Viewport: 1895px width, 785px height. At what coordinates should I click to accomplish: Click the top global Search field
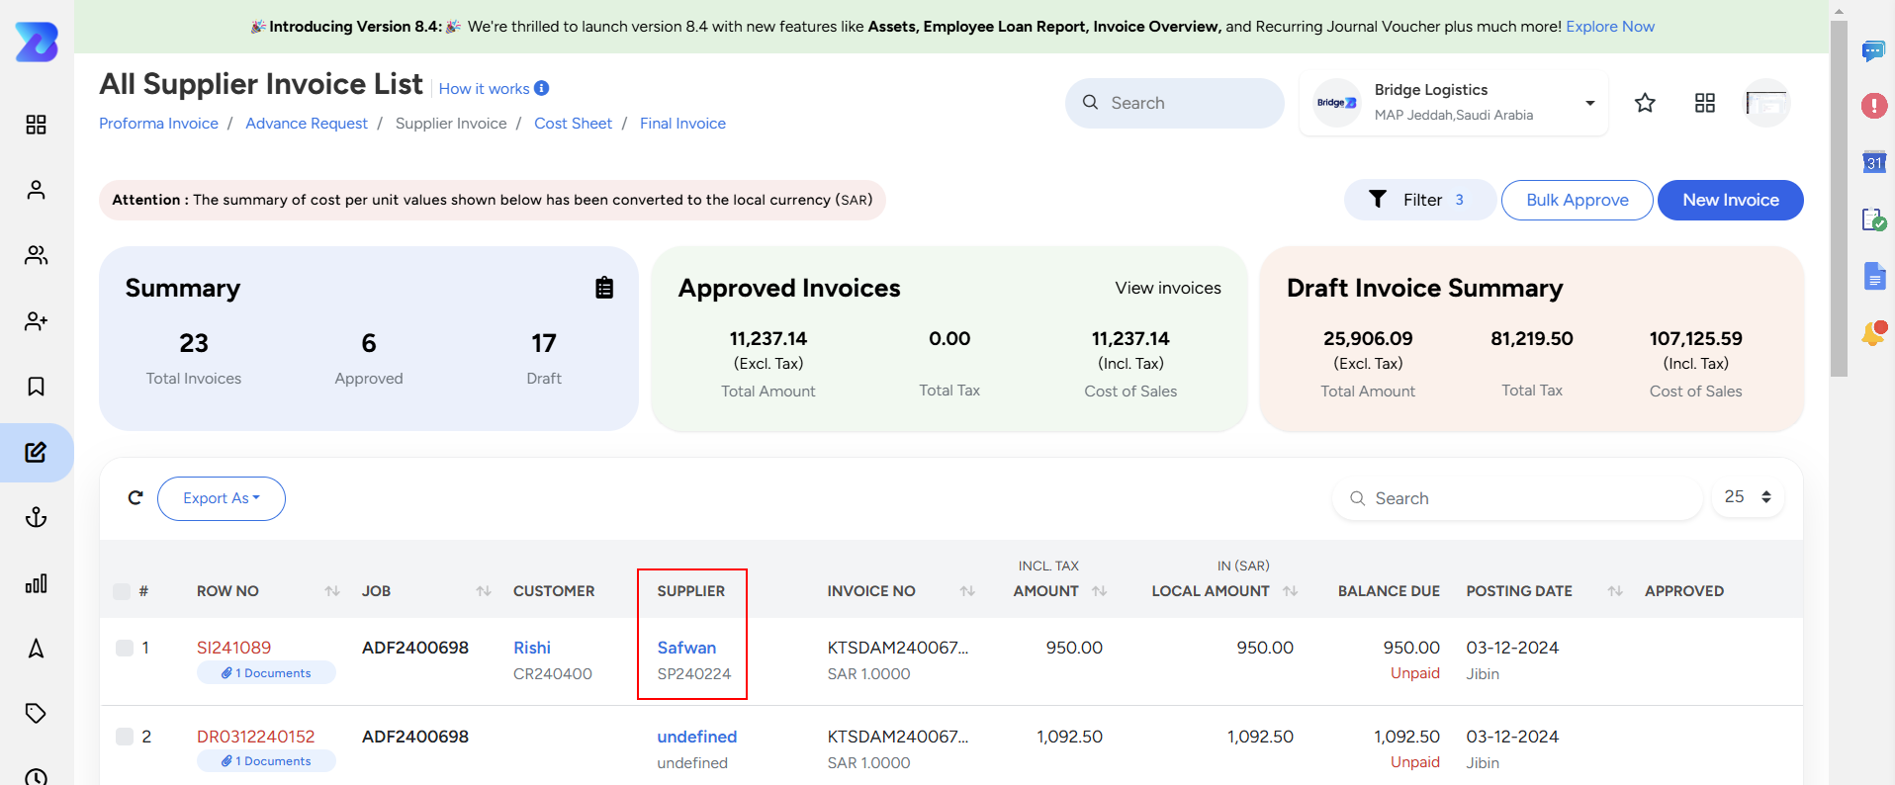click(1175, 103)
